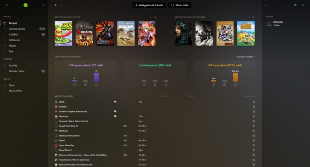
Task: Collapse the friends sidebar panel arrow
Action: pos(266,5)
